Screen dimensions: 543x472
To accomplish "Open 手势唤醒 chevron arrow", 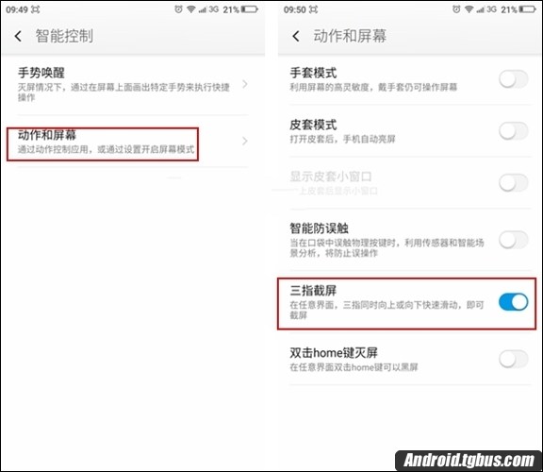I will coord(245,84).
